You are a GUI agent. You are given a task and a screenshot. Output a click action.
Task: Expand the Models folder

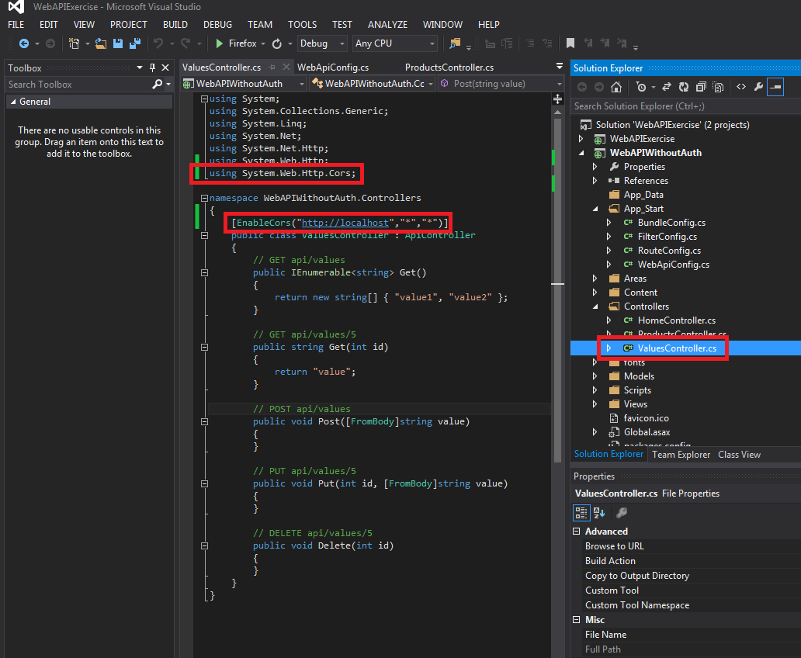(x=595, y=376)
